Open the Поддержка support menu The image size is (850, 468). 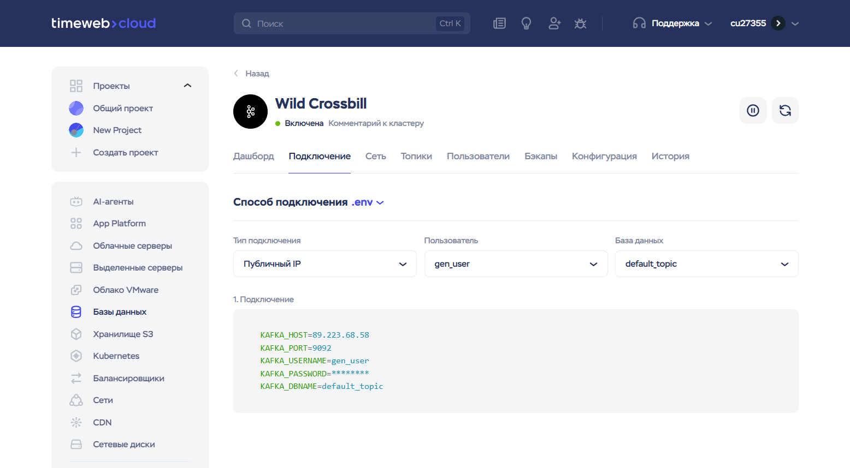pyautogui.click(x=672, y=23)
